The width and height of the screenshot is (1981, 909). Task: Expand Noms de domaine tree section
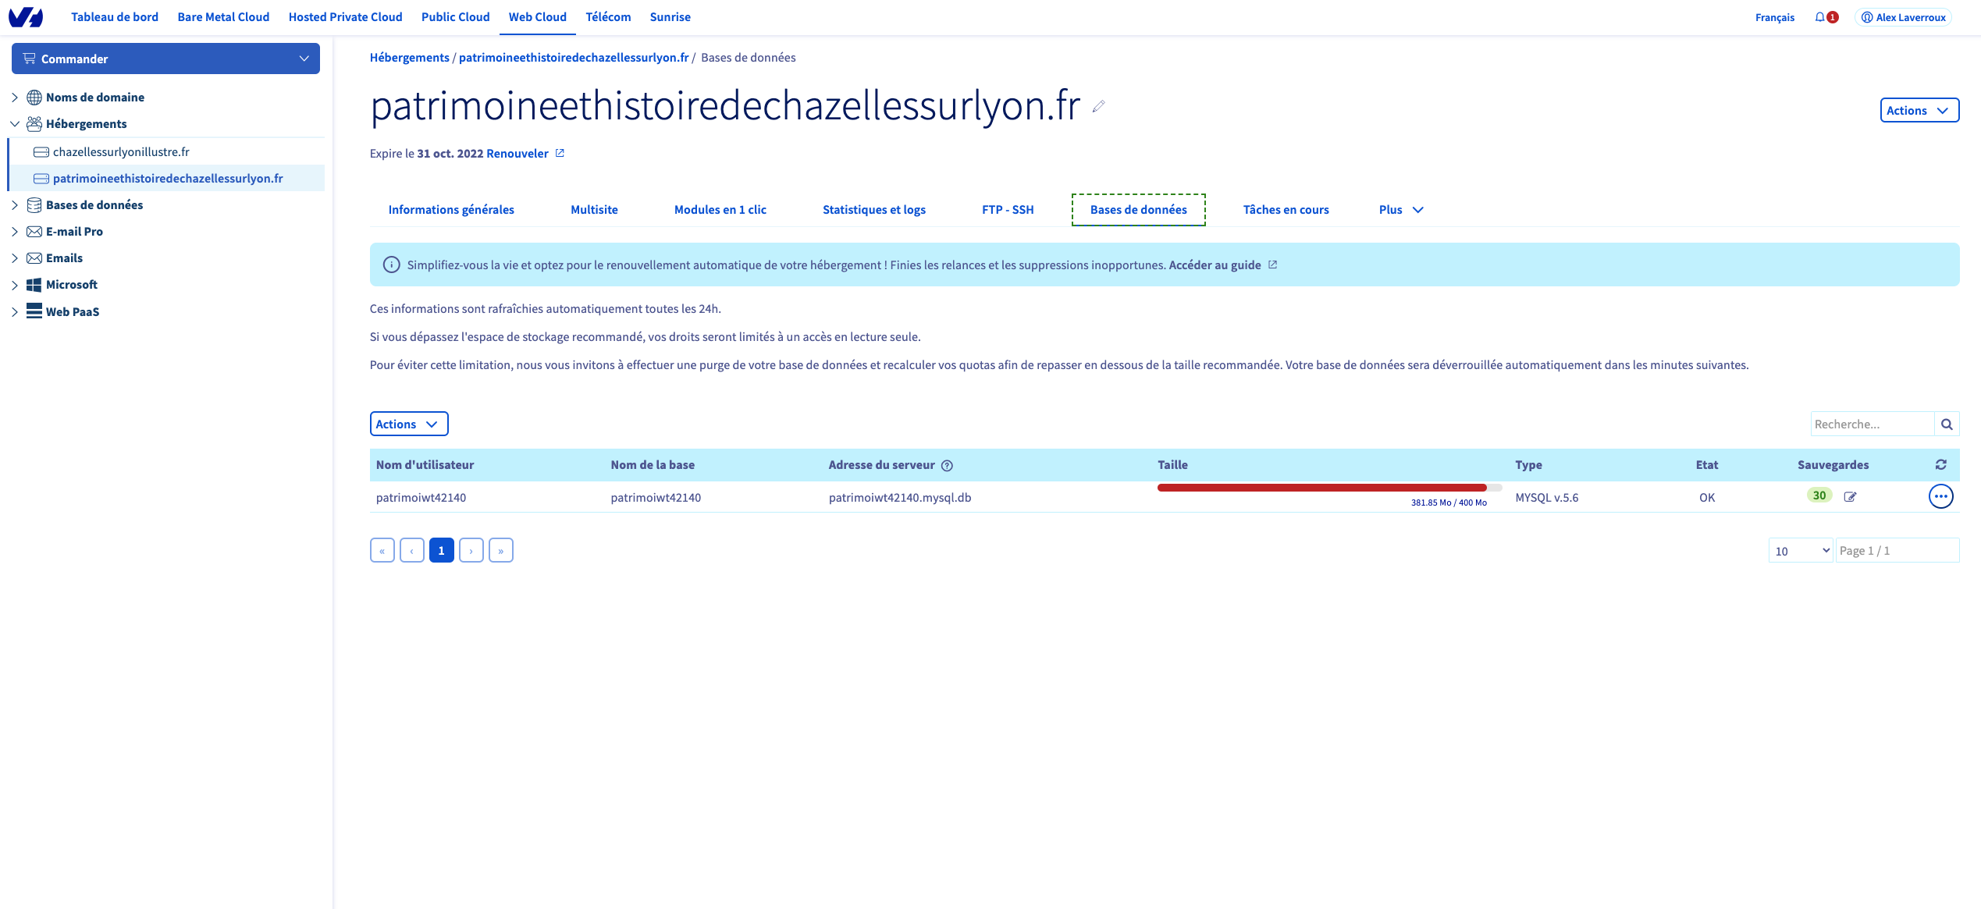(x=15, y=98)
